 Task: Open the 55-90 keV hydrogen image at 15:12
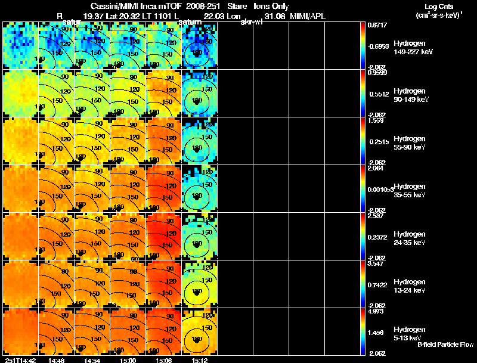click(x=200, y=141)
